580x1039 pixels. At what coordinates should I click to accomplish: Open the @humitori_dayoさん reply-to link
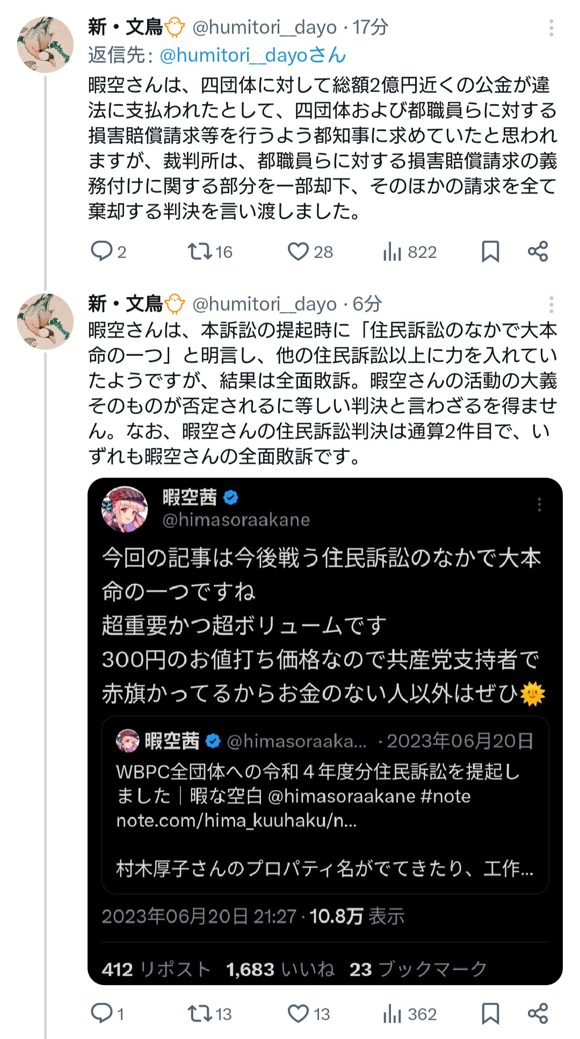click(x=252, y=55)
